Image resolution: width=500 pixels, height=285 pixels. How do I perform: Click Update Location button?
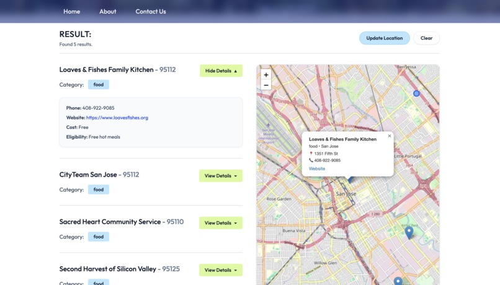pos(384,38)
